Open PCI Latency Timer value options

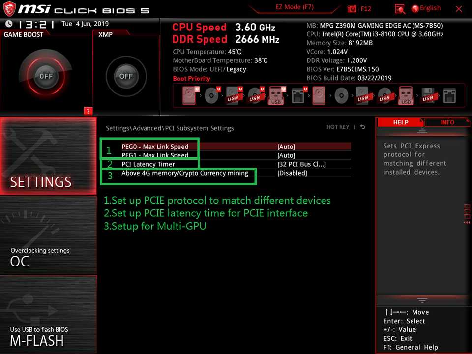coord(301,164)
